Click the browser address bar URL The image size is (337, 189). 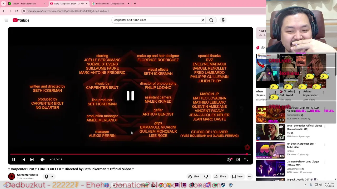[x=68, y=11]
